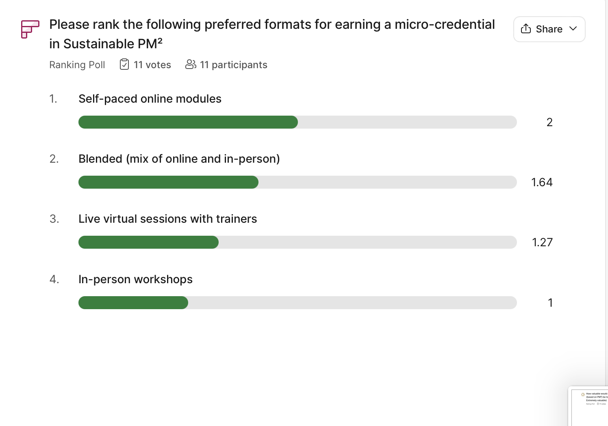Image resolution: width=608 pixels, height=426 pixels.
Task: Select In-person workshops option
Action: pyautogui.click(x=135, y=279)
